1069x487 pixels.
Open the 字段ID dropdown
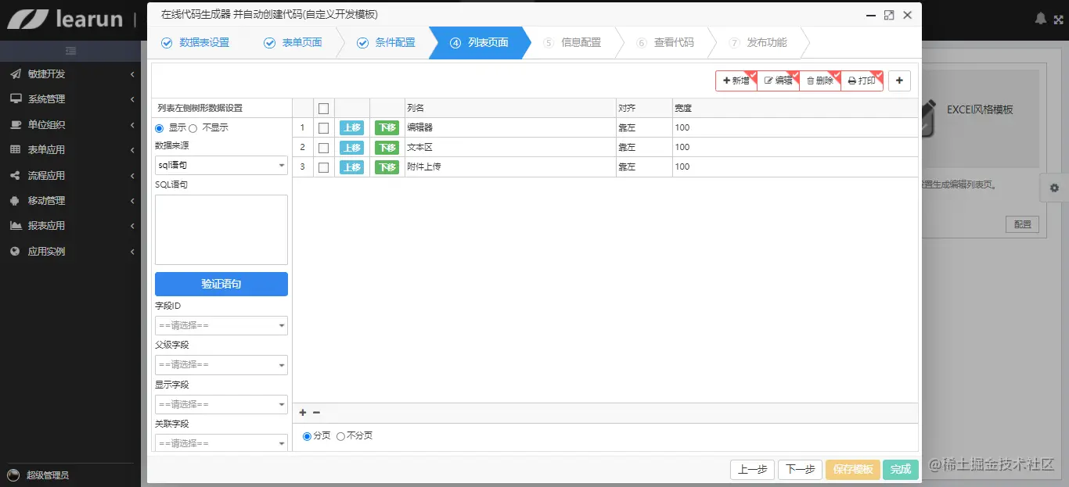click(x=221, y=325)
